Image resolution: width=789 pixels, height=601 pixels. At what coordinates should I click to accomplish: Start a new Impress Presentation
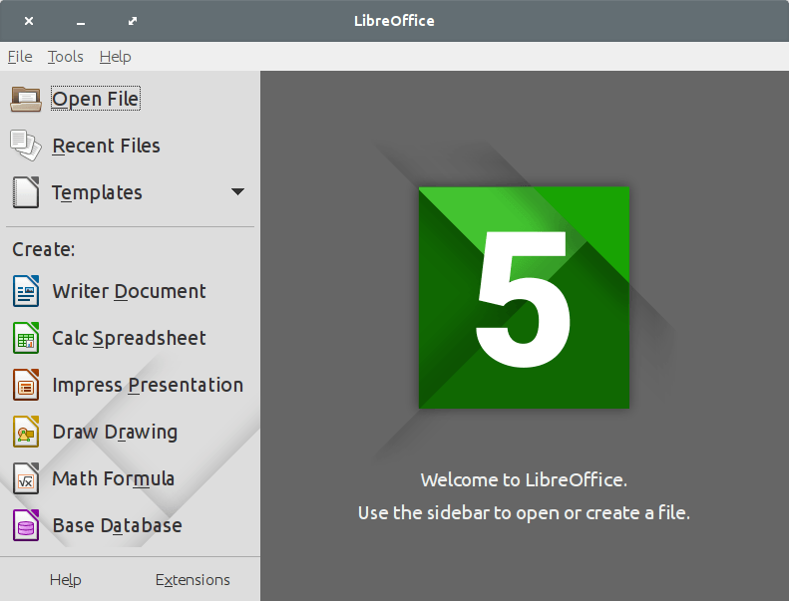coord(148,385)
